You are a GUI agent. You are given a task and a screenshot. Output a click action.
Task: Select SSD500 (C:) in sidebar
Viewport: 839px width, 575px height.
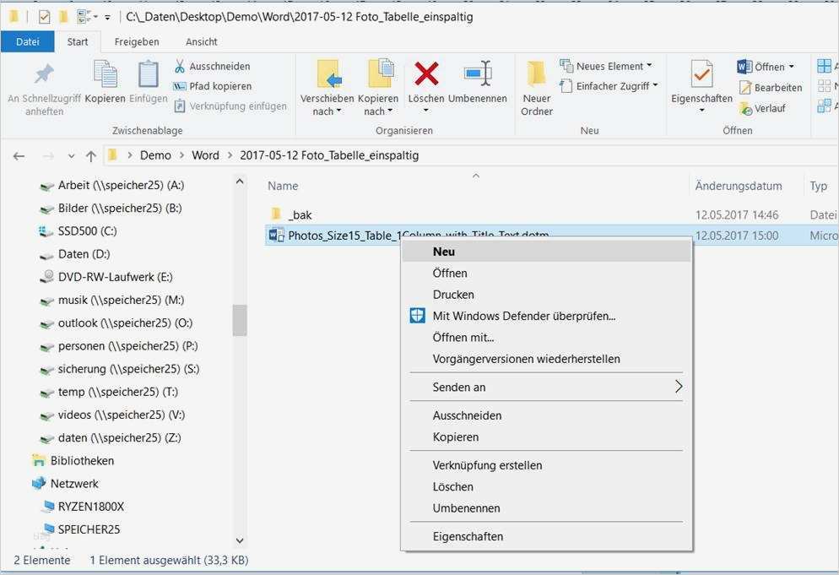pos(88,231)
